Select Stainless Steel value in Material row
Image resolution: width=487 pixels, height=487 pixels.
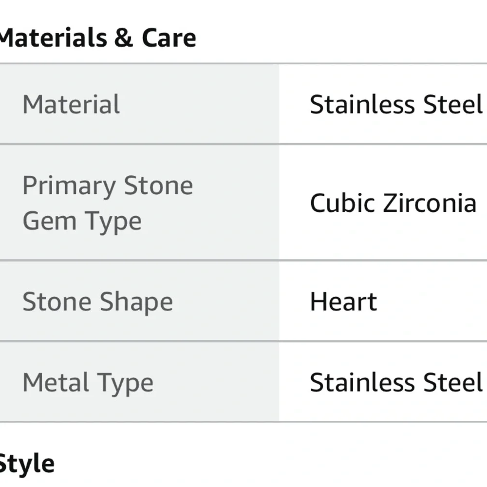point(396,105)
